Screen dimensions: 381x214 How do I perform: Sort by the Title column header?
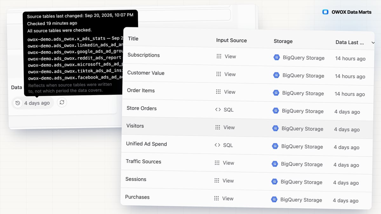tap(133, 38)
